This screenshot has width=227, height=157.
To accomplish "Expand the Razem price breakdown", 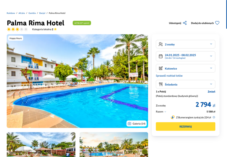I will 161,112.
